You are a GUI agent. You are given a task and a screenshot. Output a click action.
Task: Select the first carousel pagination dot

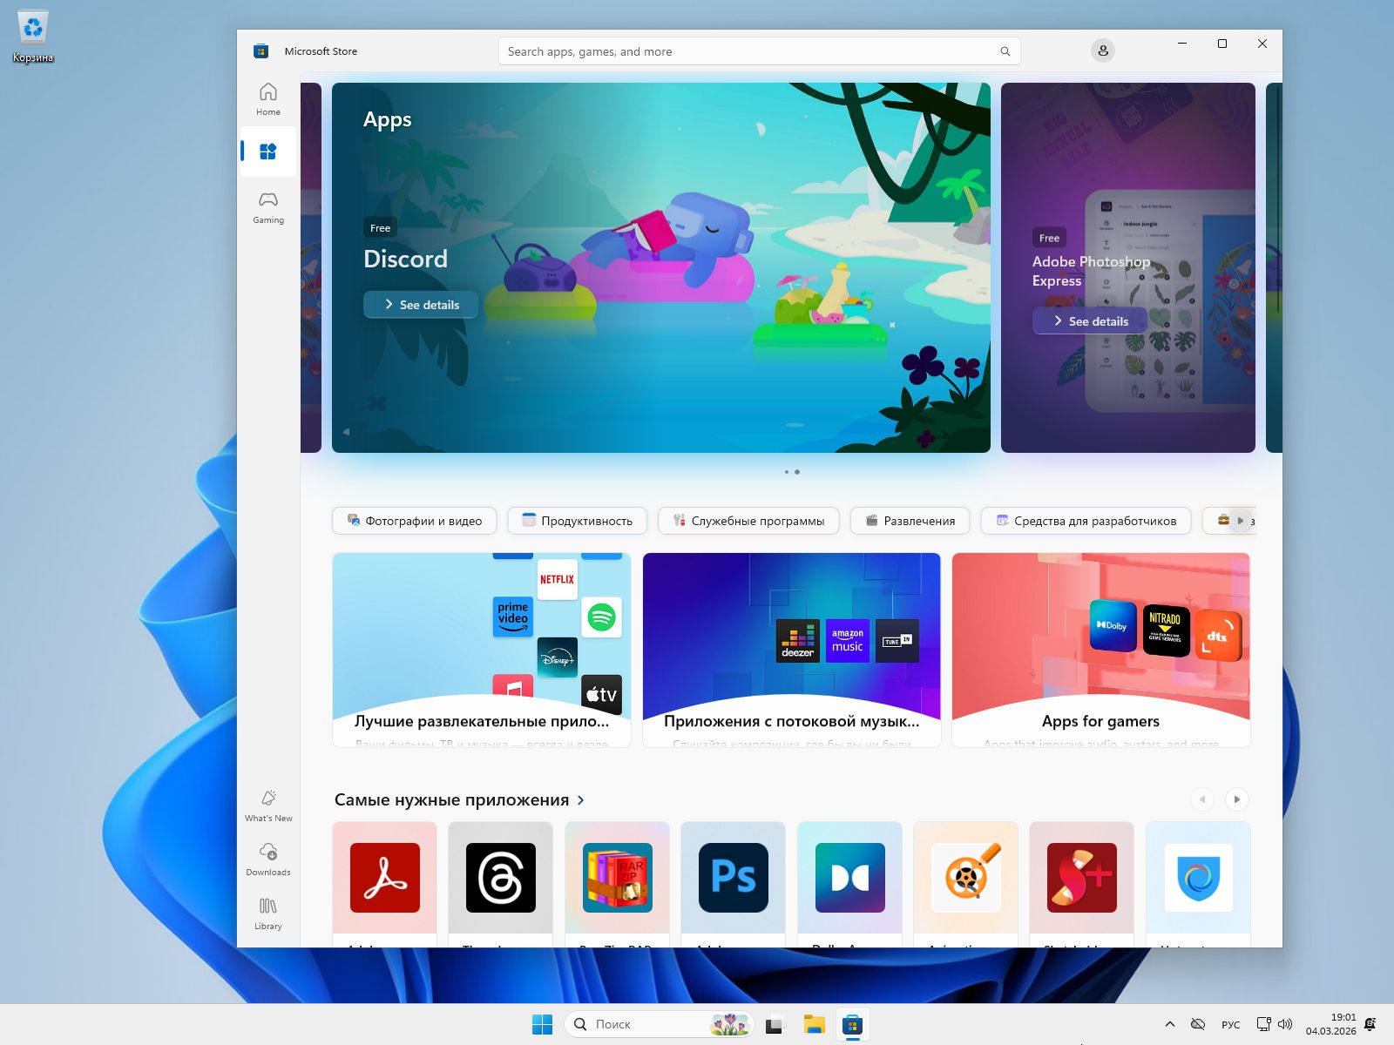pyautogui.click(x=786, y=471)
